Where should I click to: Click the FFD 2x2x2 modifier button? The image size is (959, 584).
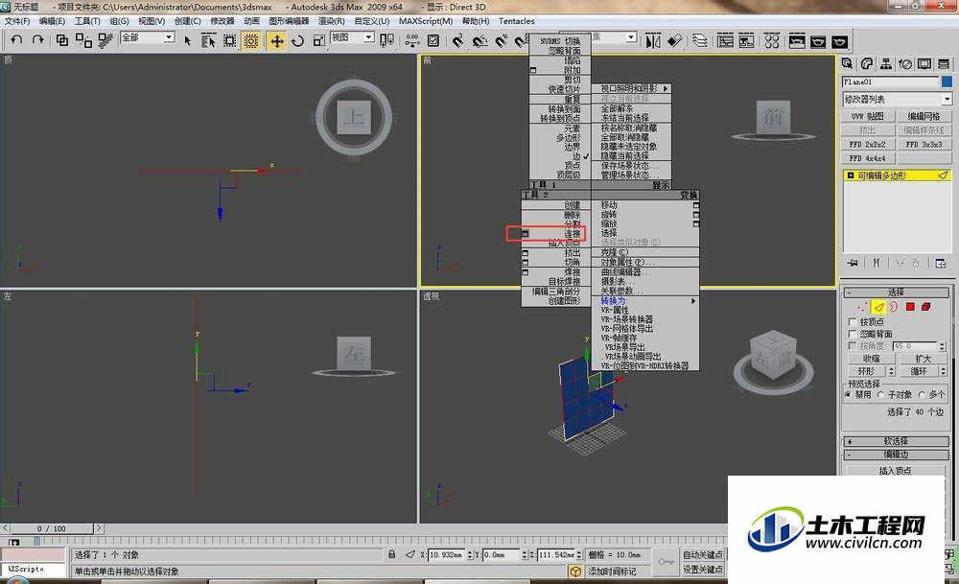(x=868, y=144)
